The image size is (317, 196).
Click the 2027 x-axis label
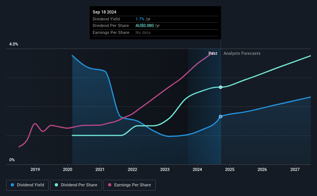pyautogui.click(x=295, y=169)
